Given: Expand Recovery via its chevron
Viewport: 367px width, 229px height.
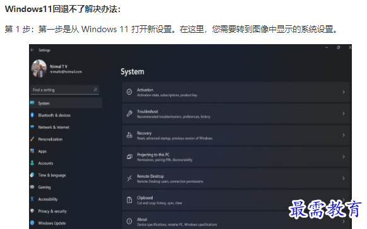Looking at the screenshot, I should (x=344, y=135).
